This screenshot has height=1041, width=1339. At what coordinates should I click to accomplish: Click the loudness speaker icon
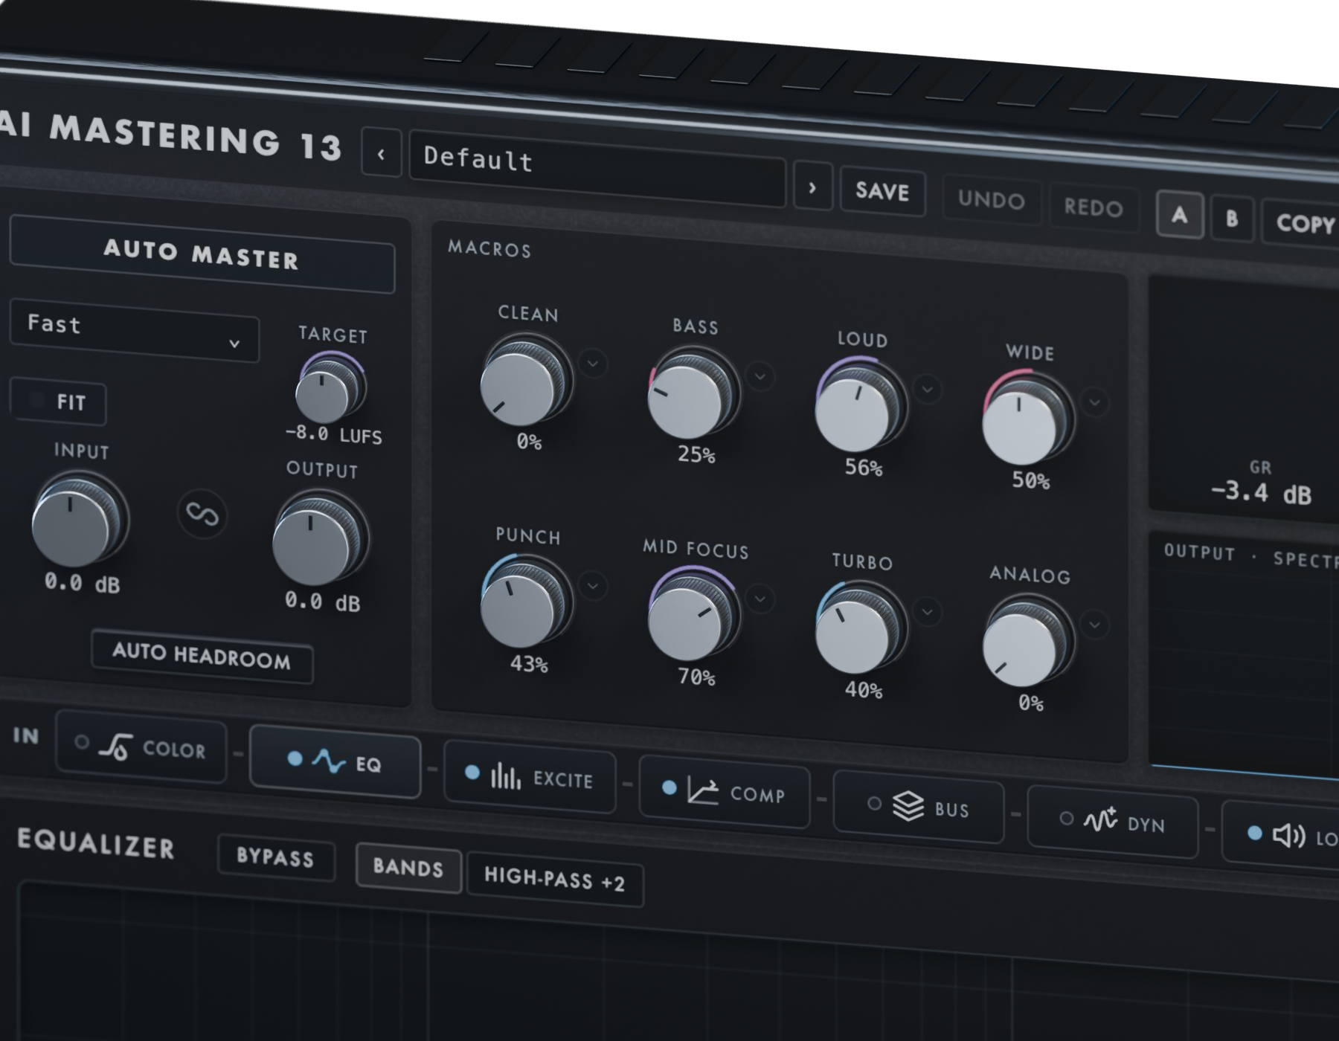point(1288,836)
